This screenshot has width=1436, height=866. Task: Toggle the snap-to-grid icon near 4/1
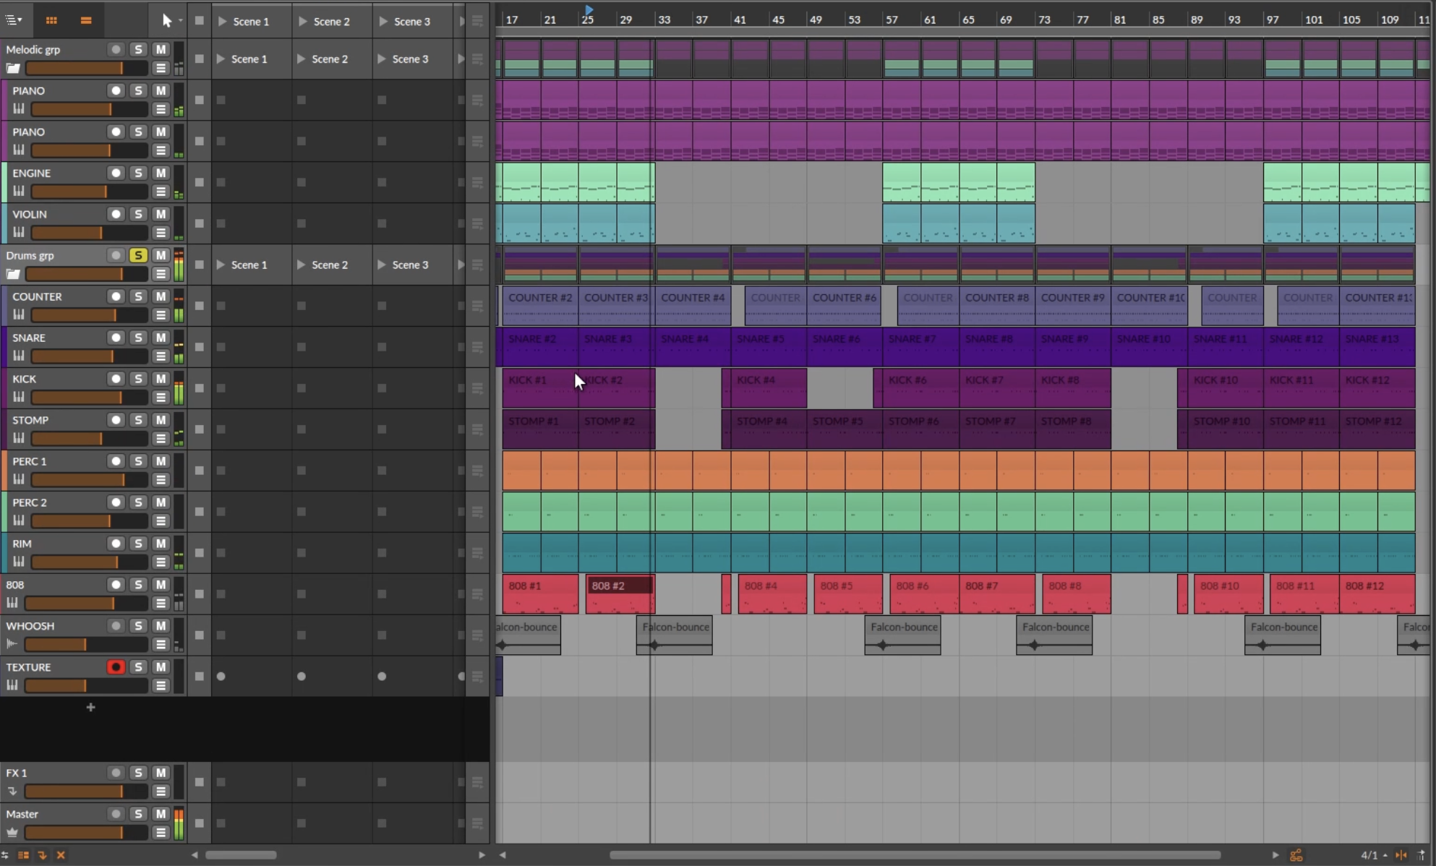click(1401, 855)
